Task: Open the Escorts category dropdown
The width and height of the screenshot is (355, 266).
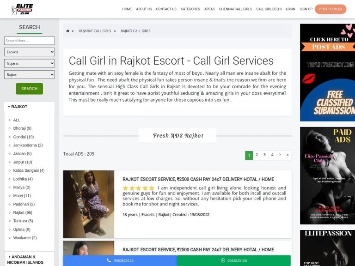Action: coord(29,52)
